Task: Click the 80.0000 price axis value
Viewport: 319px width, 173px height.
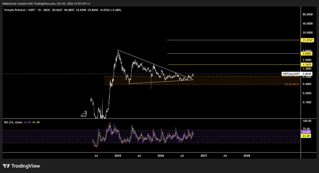Action: click(308, 14)
